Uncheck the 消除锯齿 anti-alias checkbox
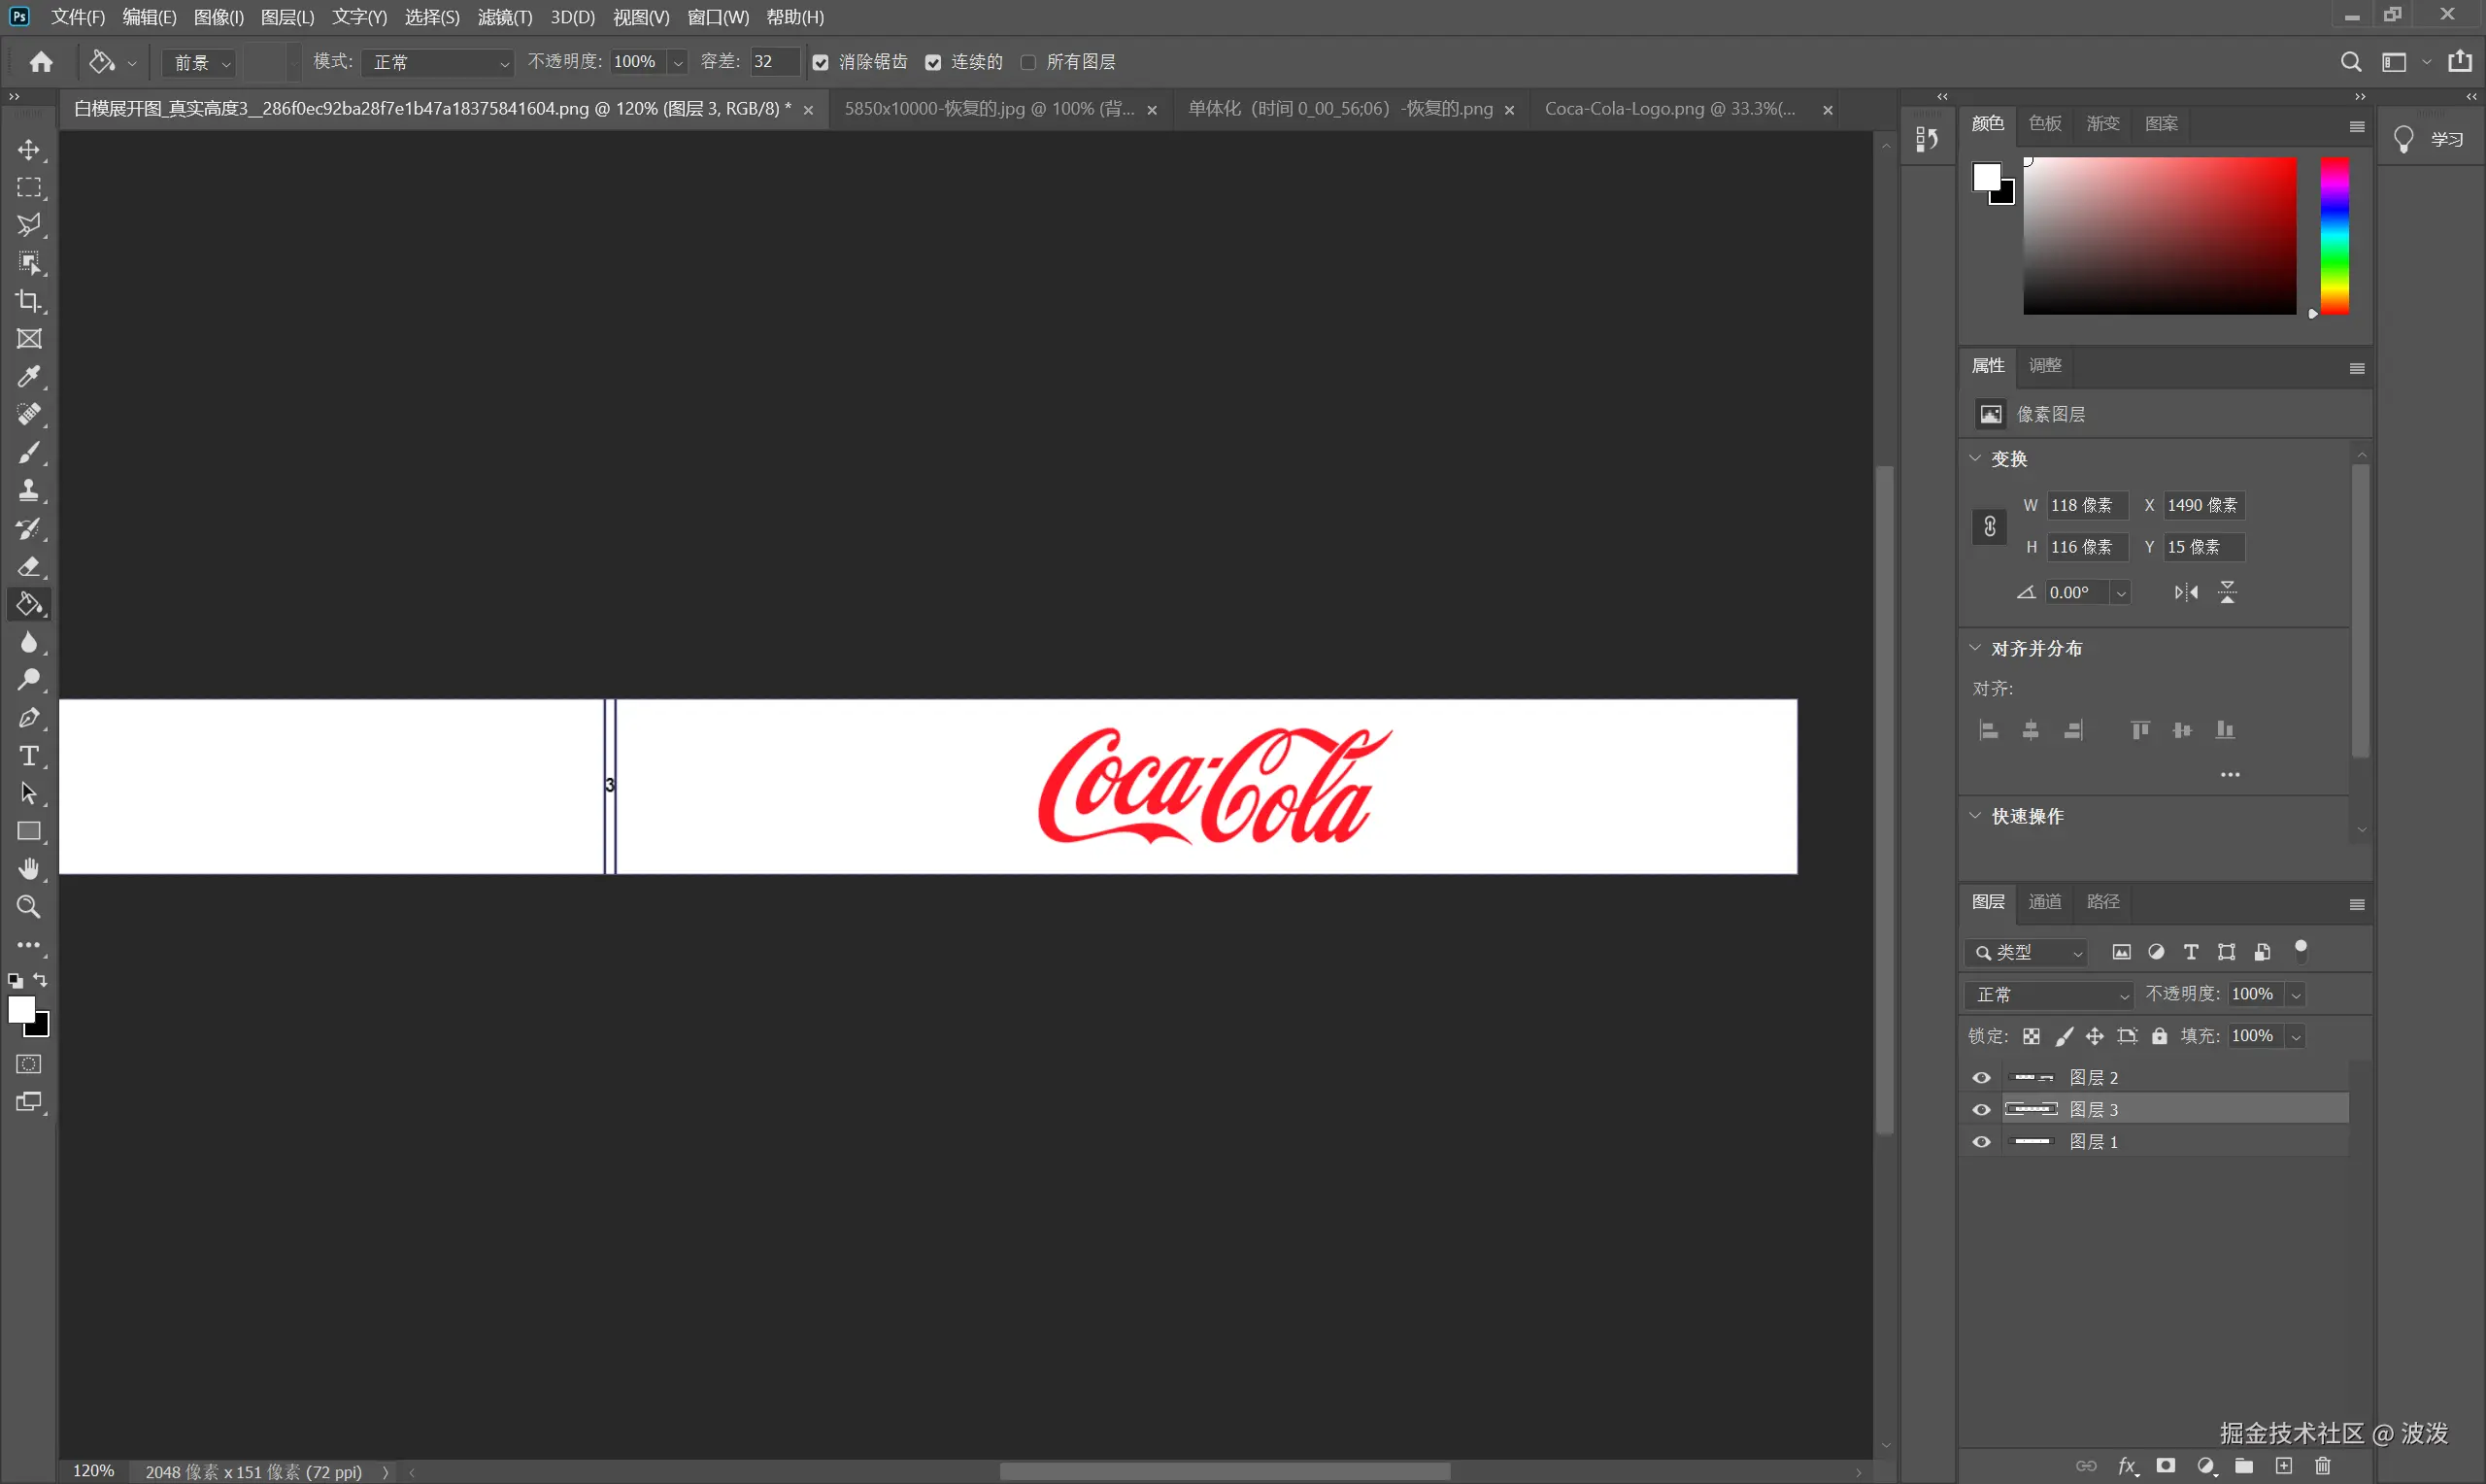 pos(821,63)
